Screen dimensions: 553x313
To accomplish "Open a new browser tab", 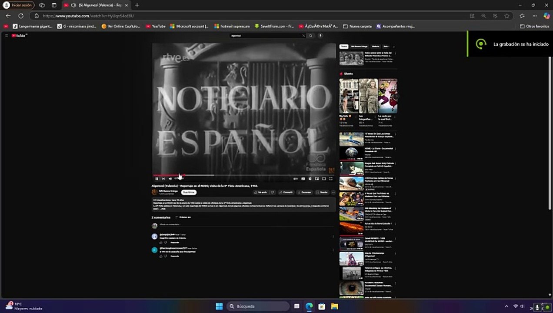I will click(x=137, y=5).
